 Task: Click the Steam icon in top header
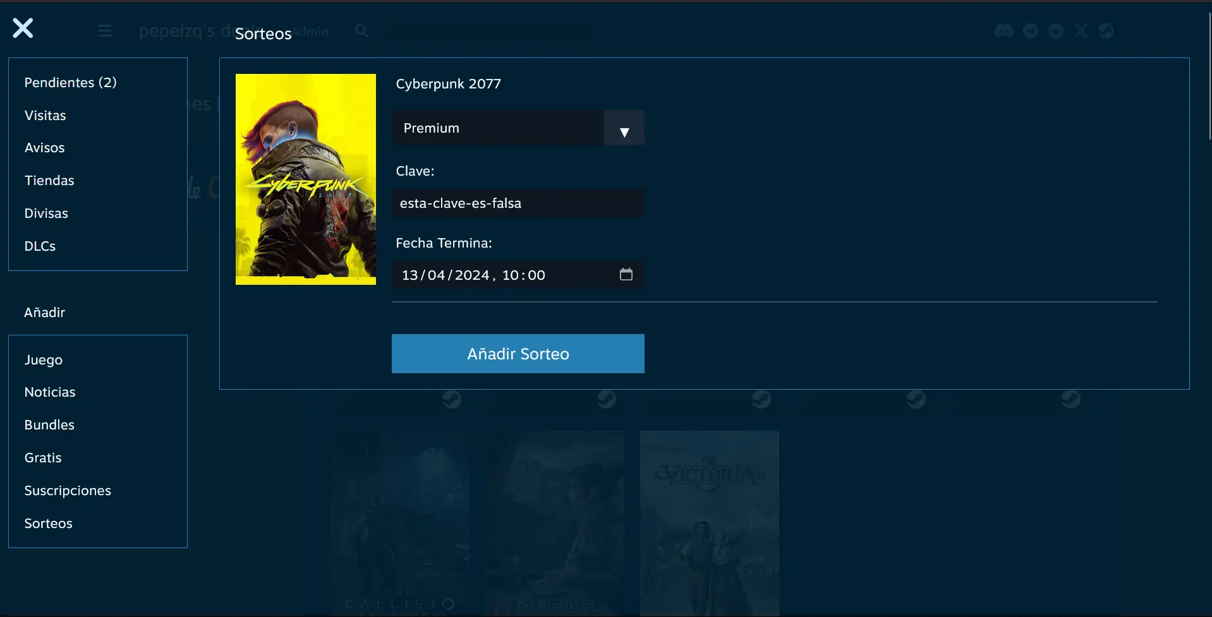click(x=1106, y=31)
